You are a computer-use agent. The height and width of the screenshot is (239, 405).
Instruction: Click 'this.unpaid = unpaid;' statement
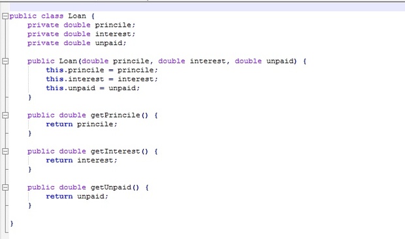(93, 88)
